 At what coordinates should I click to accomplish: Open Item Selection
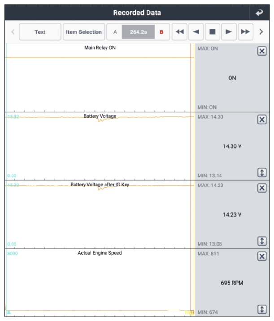(x=84, y=32)
